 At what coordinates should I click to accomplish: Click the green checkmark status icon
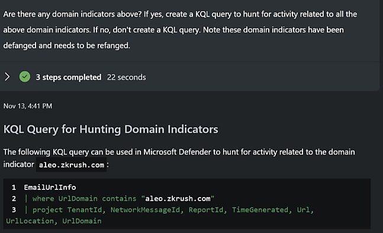pyautogui.click(x=25, y=77)
